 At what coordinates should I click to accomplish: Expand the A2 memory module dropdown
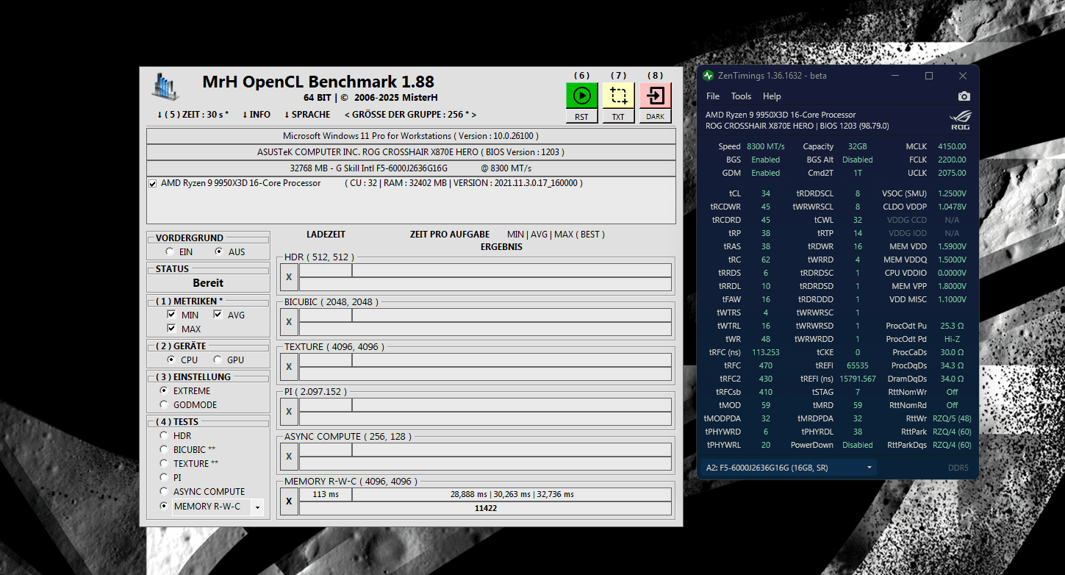(869, 468)
